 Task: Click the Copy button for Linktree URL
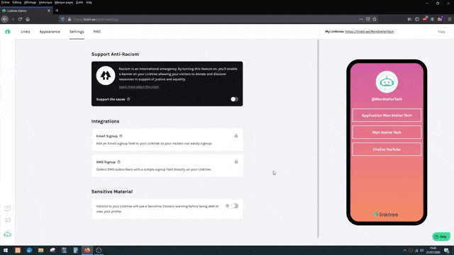[x=441, y=31]
